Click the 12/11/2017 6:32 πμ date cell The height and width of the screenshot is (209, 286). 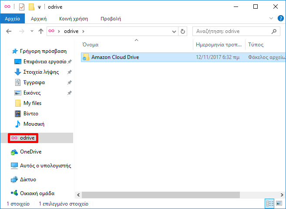218,57
